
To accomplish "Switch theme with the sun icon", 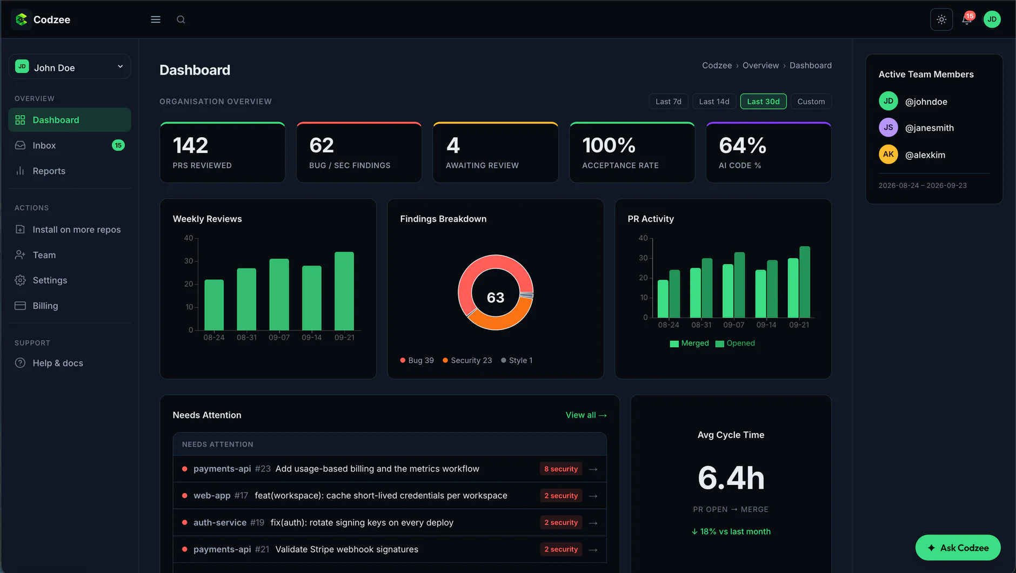I will (x=941, y=19).
